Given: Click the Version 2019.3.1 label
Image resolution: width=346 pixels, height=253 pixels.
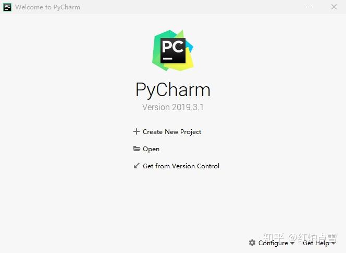Looking at the screenshot, I should pyautogui.click(x=173, y=108).
